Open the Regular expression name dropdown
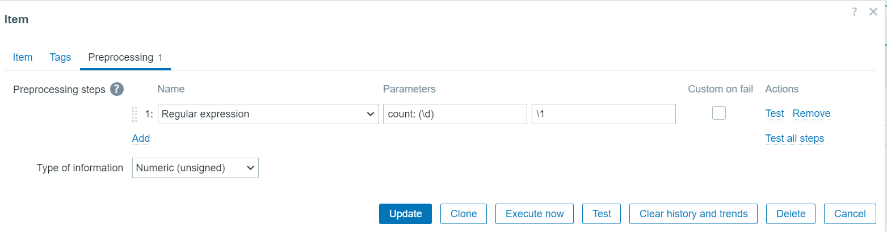 [x=268, y=114]
